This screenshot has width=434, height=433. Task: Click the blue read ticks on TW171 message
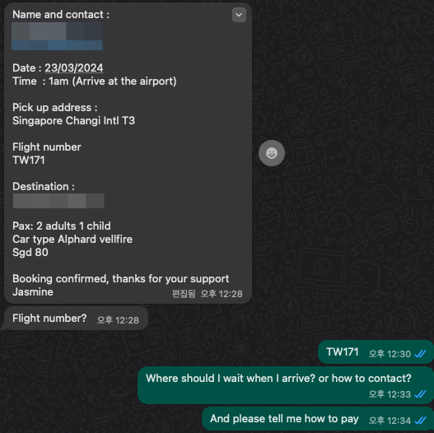tap(420, 354)
